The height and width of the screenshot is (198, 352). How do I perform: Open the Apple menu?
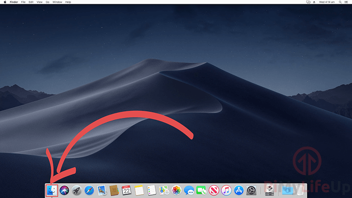[5, 2]
